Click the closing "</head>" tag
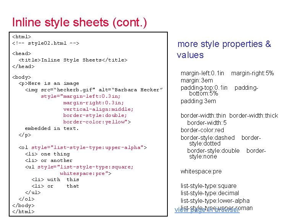The height and width of the screenshot is (220, 289). (x=23, y=66)
